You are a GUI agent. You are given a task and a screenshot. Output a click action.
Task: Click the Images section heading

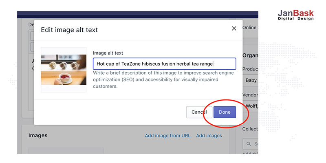coord(38,135)
